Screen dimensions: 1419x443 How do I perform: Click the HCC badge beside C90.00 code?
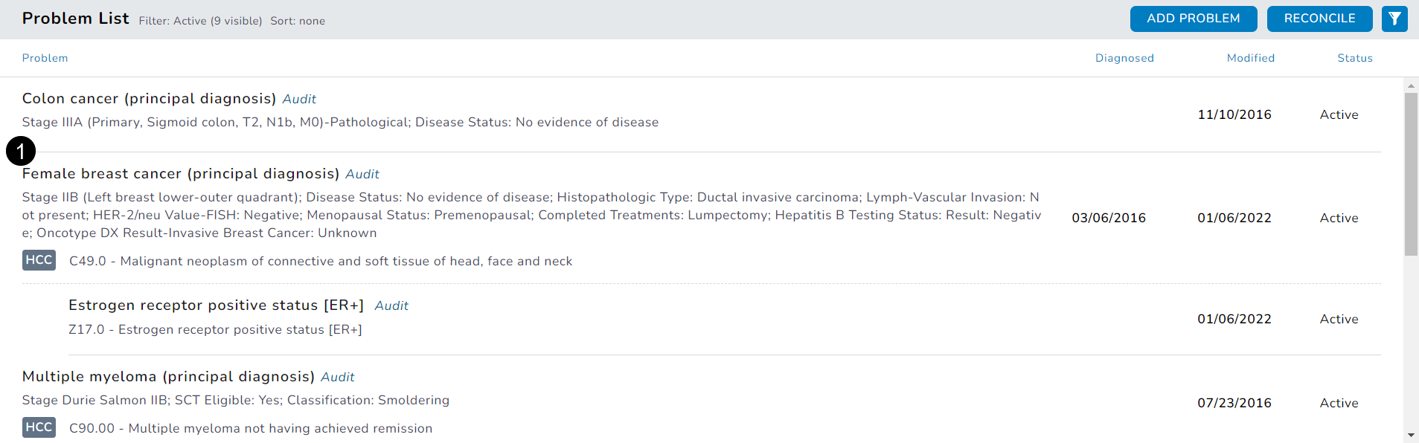pyautogui.click(x=39, y=427)
